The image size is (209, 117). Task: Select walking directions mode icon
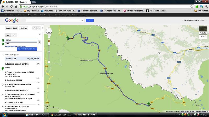pos(14,35)
